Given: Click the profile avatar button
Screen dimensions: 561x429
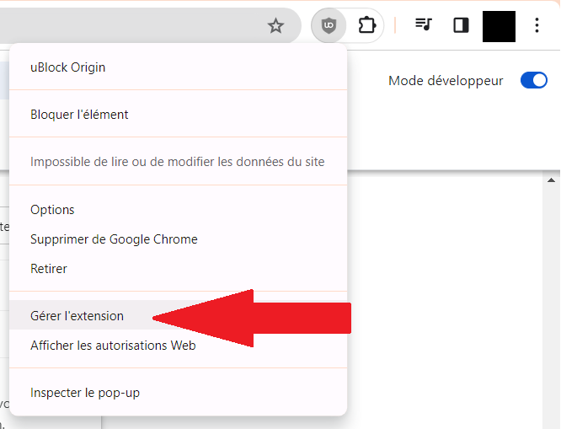Looking at the screenshot, I should [499, 26].
